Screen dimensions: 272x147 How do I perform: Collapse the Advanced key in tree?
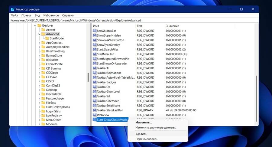[39, 34]
